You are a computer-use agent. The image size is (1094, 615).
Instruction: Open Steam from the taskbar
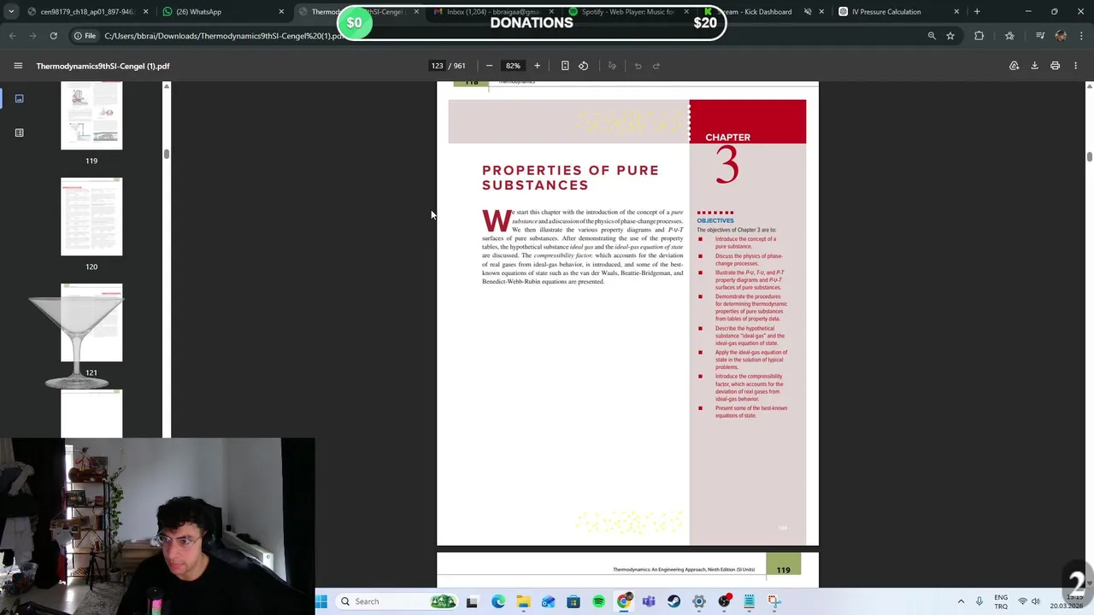coord(673,601)
